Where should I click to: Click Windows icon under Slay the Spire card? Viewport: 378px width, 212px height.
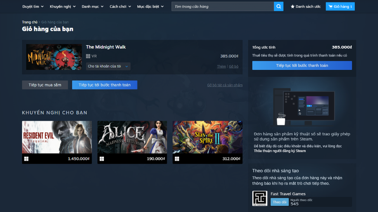click(x=177, y=159)
